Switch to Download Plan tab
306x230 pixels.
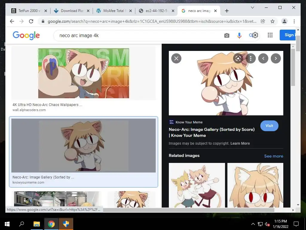(71, 11)
